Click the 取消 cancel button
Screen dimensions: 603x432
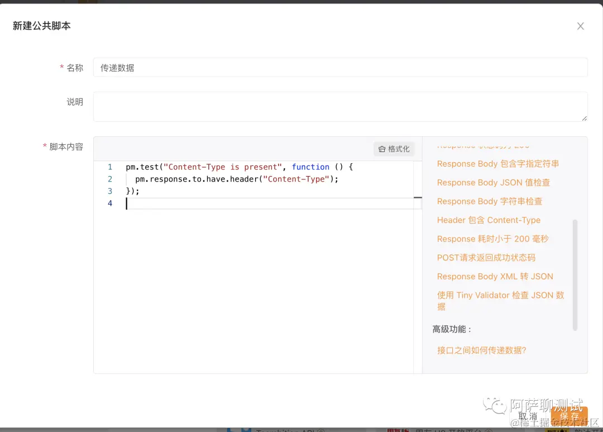(x=528, y=416)
